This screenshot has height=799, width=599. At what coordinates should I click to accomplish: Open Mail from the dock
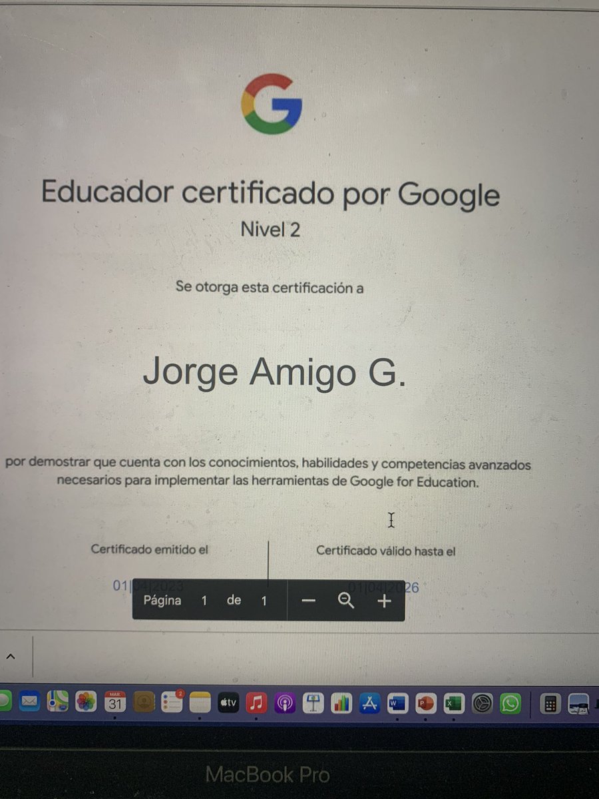coord(29,702)
